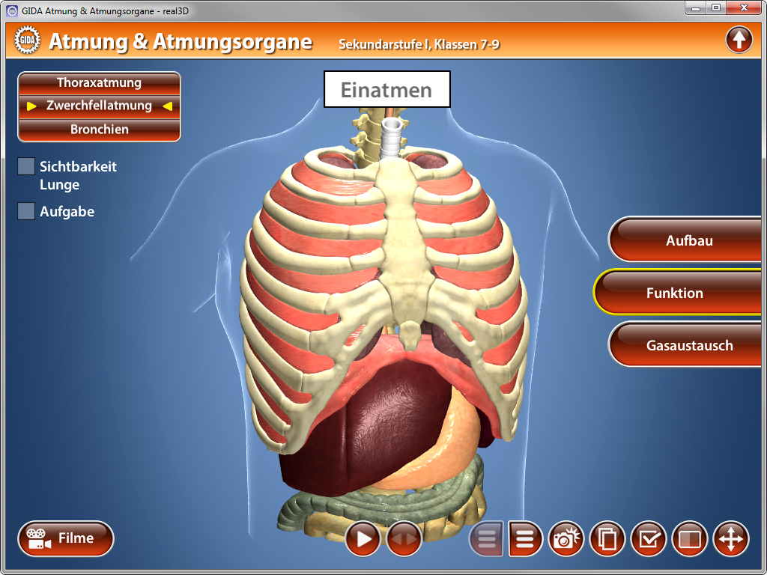This screenshot has height=575, width=767.
Task: Click the copy pages icon
Action: (x=607, y=538)
